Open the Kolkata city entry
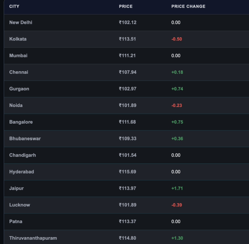This screenshot has height=244, width=249. click(18, 39)
